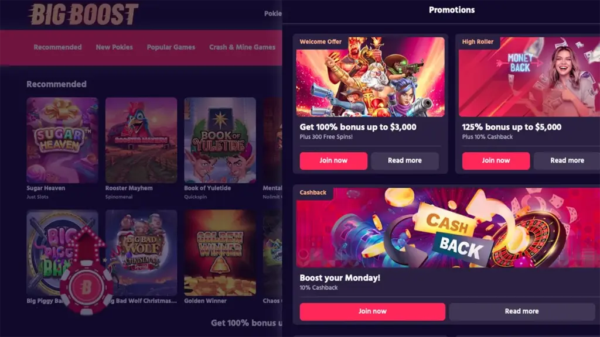Click the Welcome Offer banner image

(370, 77)
